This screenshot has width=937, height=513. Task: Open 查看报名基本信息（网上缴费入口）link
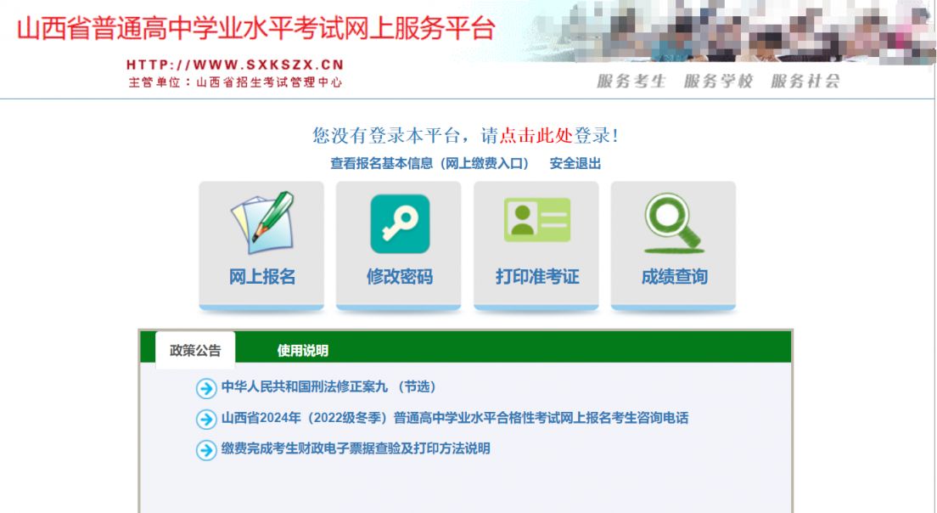tap(429, 163)
